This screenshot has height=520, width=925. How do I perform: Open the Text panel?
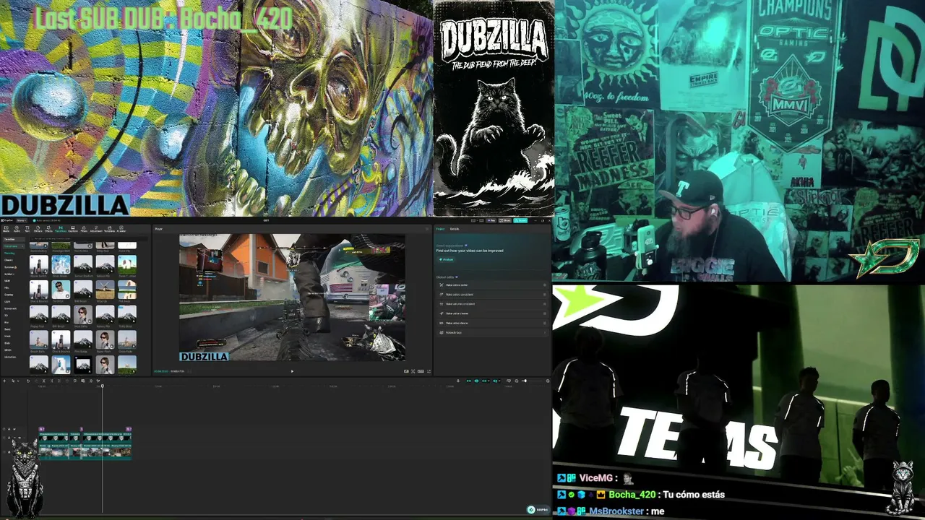pos(27,229)
